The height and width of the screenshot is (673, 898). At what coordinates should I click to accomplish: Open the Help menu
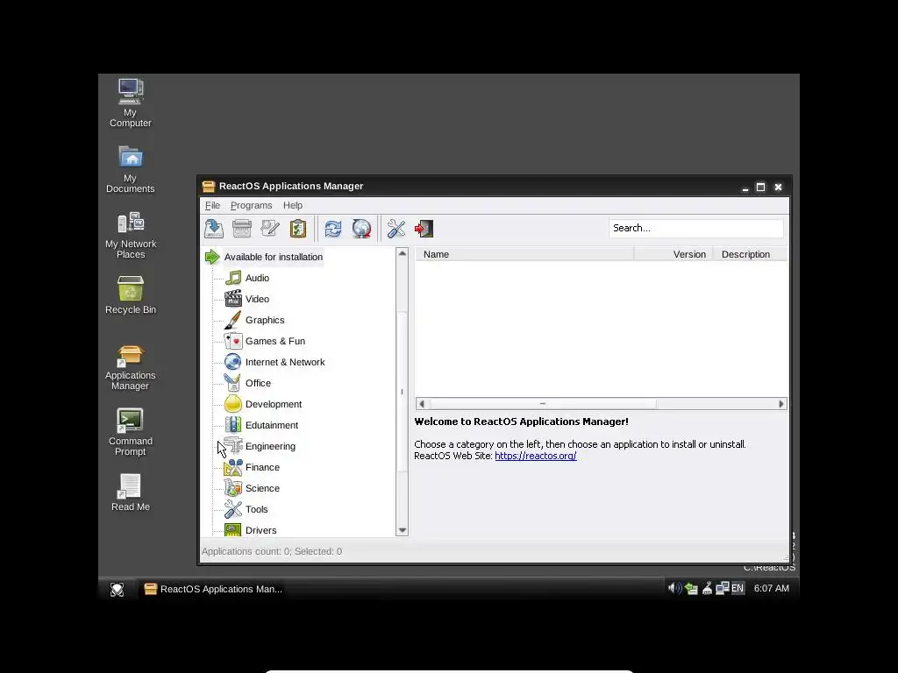click(x=293, y=205)
